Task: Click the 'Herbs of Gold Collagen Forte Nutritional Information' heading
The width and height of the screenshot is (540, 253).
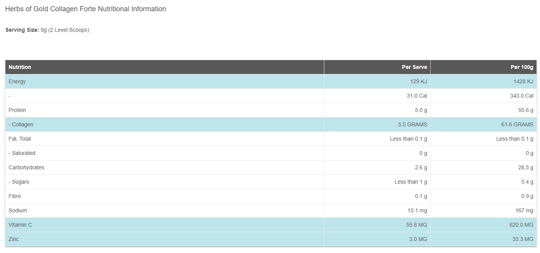Action: [85, 9]
